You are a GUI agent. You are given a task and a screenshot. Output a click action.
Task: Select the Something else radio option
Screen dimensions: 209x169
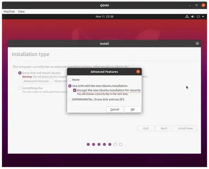coord(20,88)
